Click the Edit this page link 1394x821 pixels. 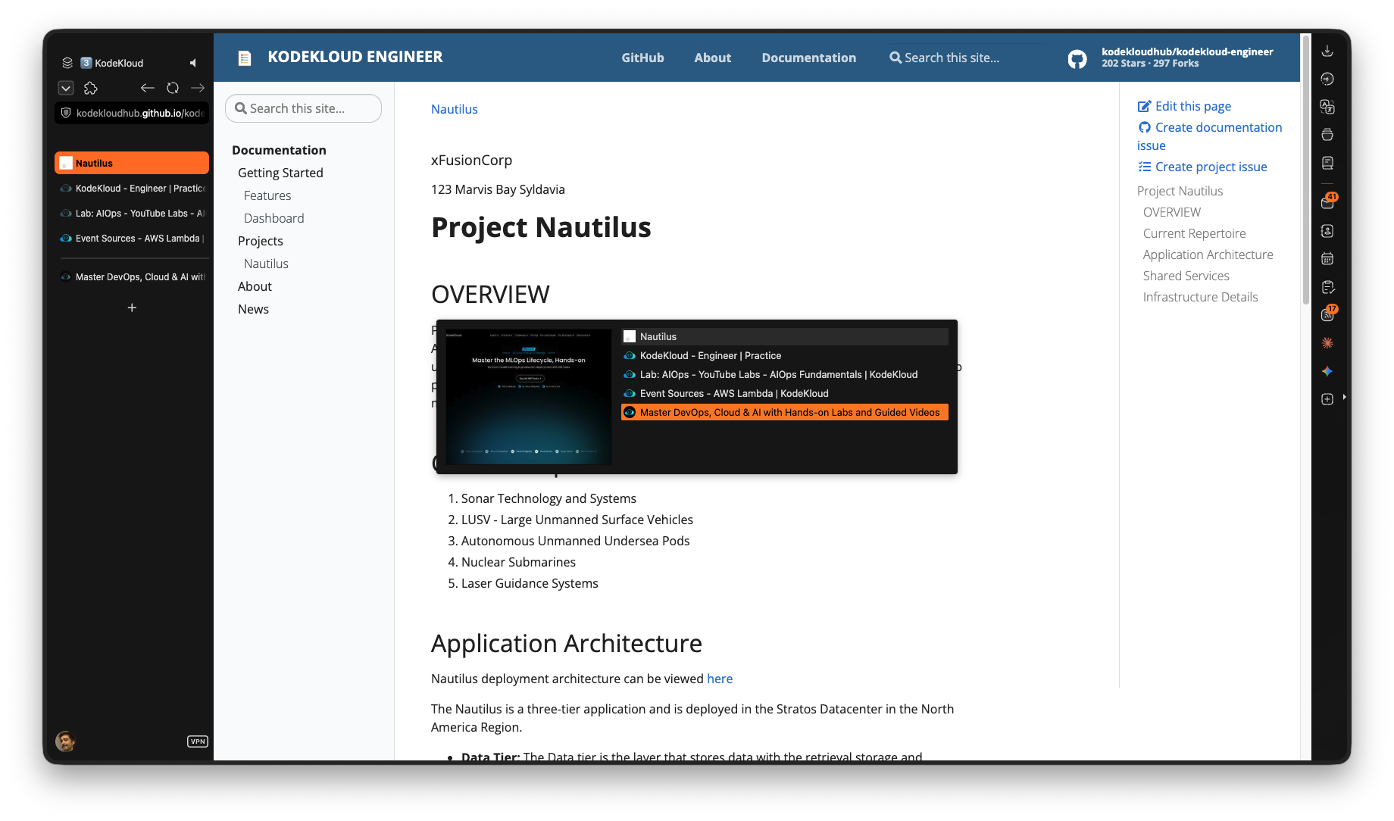coord(1184,106)
